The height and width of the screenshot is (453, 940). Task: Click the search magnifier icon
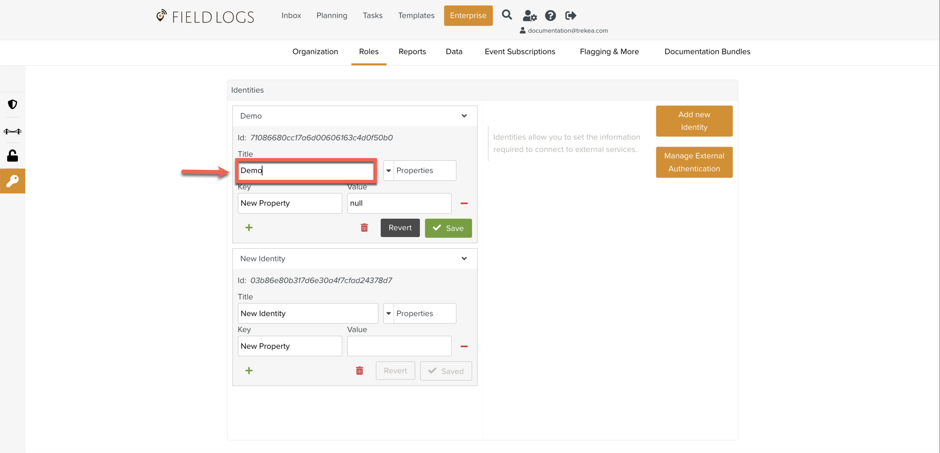coord(507,15)
